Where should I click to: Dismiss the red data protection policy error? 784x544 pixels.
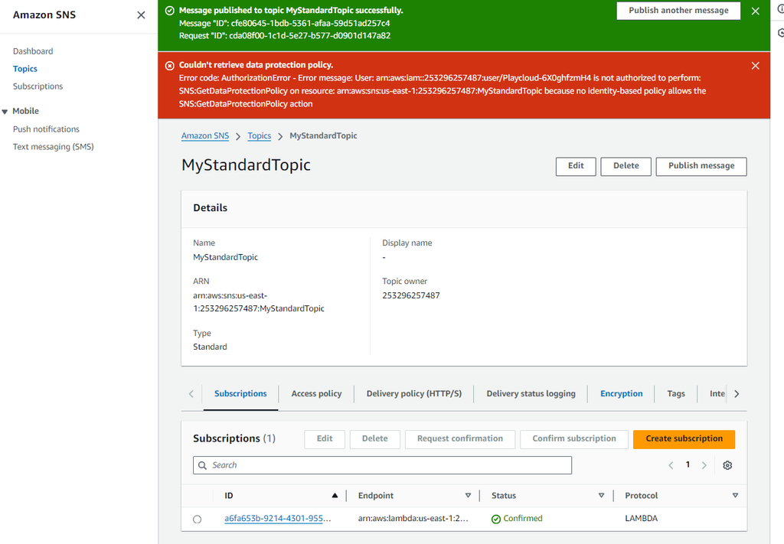tap(755, 65)
